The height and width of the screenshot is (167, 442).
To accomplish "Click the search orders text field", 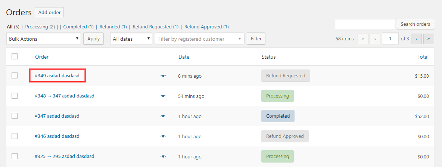I will (x=365, y=24).
